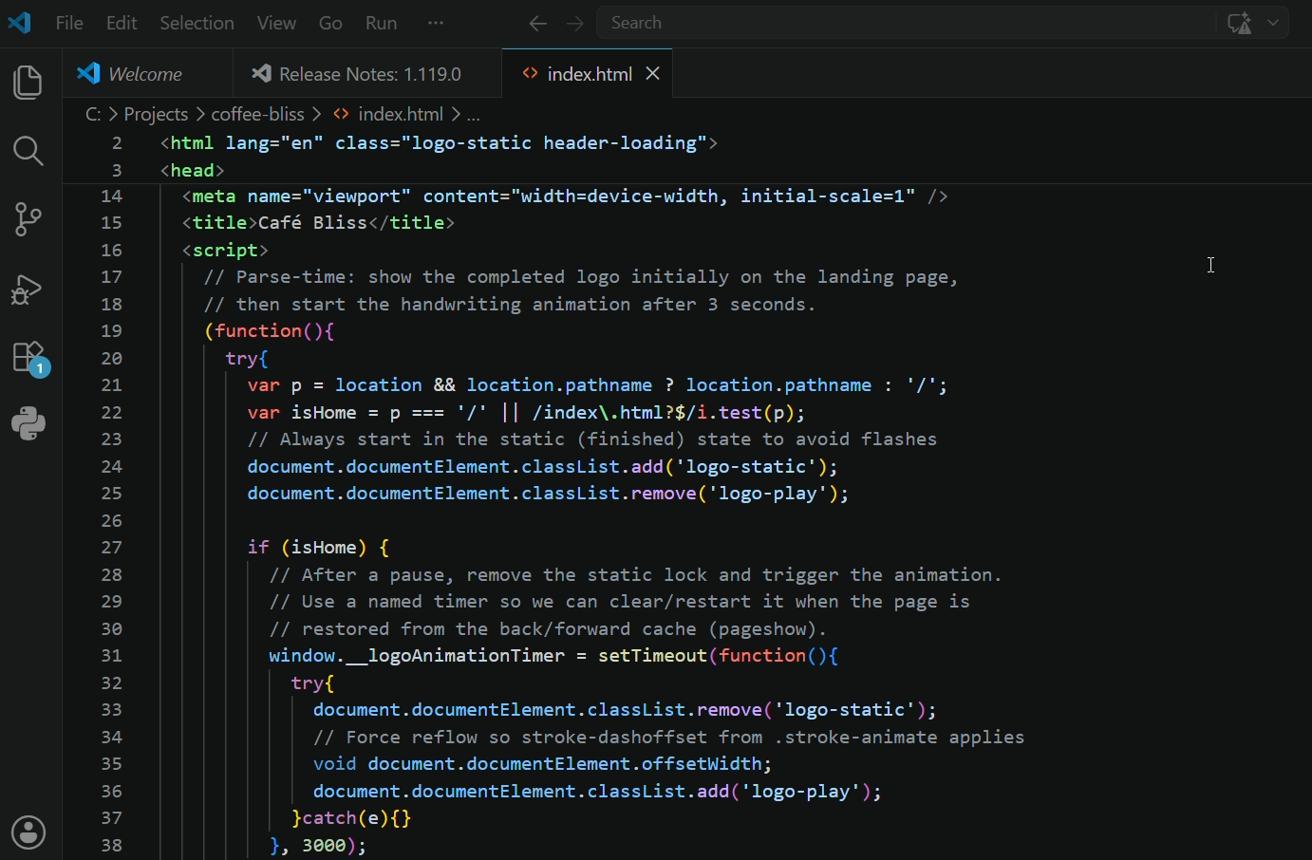Open the Python view in activity bar
This screenshot has width=1312, height=860.
point(28,423)
